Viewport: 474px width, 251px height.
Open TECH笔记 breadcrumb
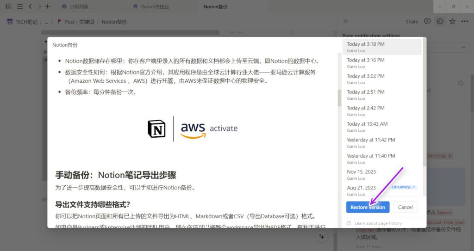pyautogui.click(x=22, y=22)
